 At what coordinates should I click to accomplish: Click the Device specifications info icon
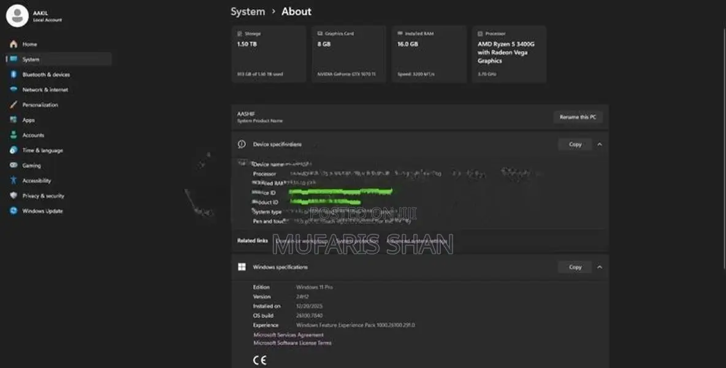(242, 144)
